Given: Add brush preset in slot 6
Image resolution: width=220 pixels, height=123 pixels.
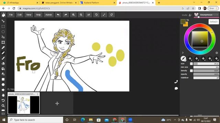Looking at the screenshot, I should [x=217, y=58].
